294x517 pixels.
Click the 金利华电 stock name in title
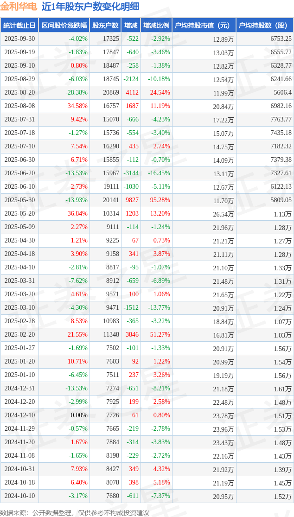19,7
